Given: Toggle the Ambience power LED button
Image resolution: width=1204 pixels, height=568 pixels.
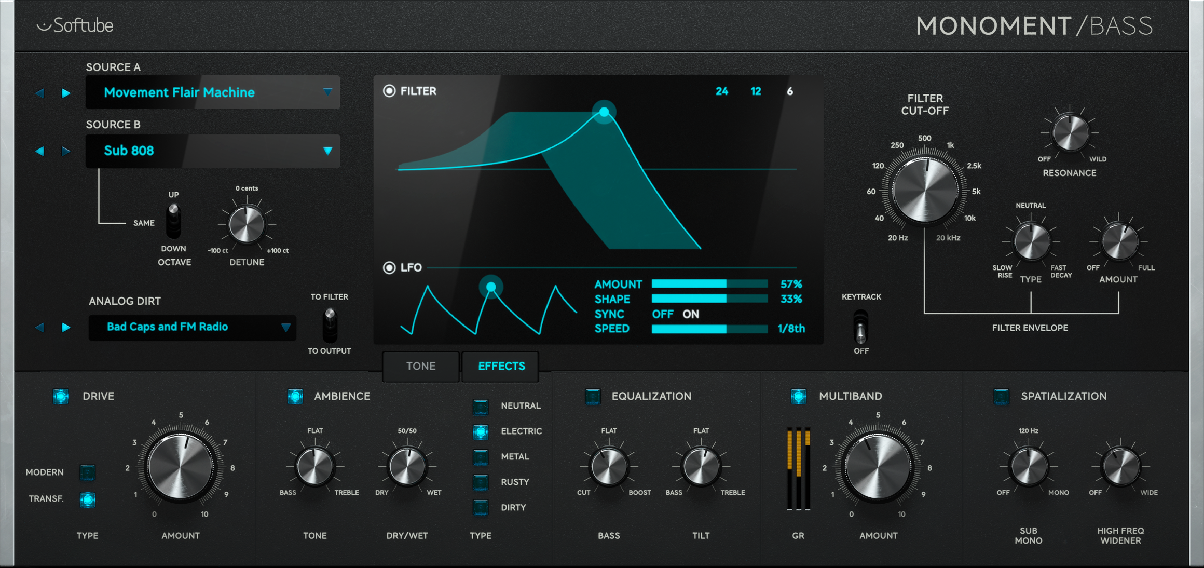Looking at the screenshot, I should coord(295,396).
